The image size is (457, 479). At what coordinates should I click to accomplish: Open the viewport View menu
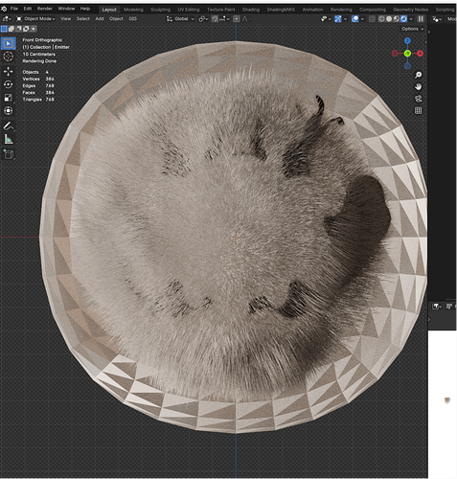tap(66, 19)
